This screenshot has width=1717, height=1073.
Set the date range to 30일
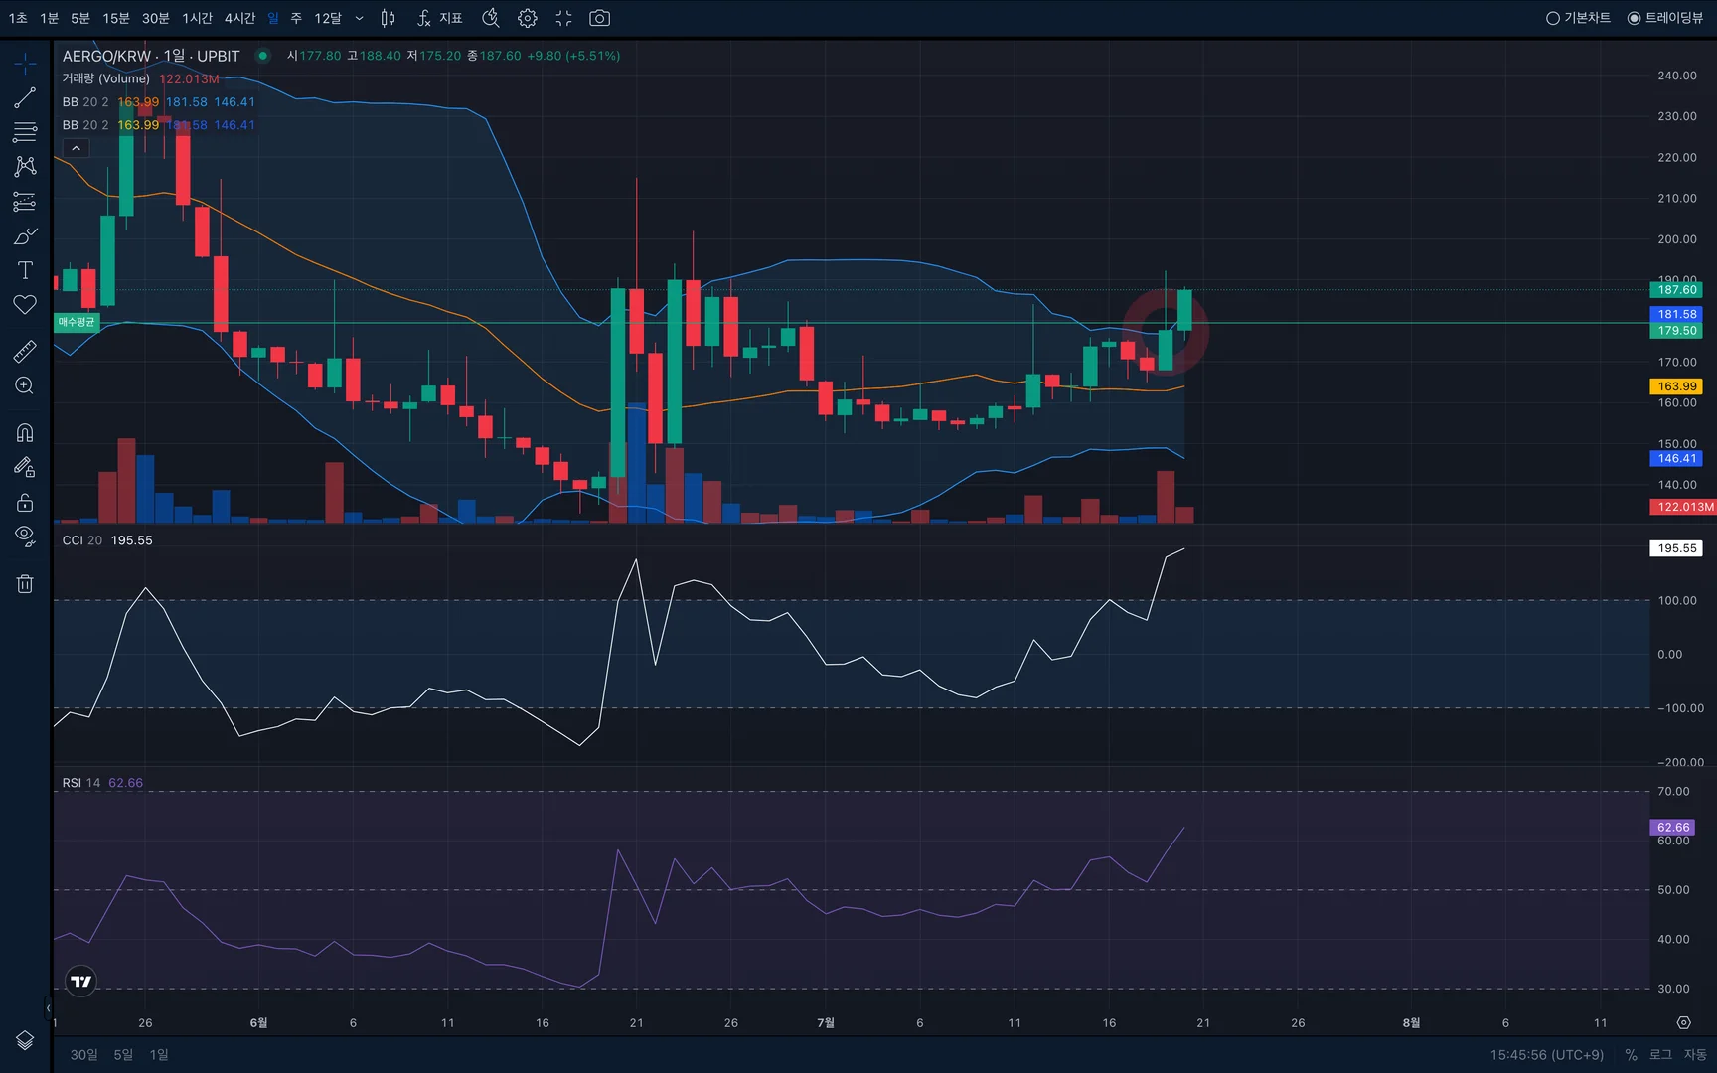point(83,1055)
